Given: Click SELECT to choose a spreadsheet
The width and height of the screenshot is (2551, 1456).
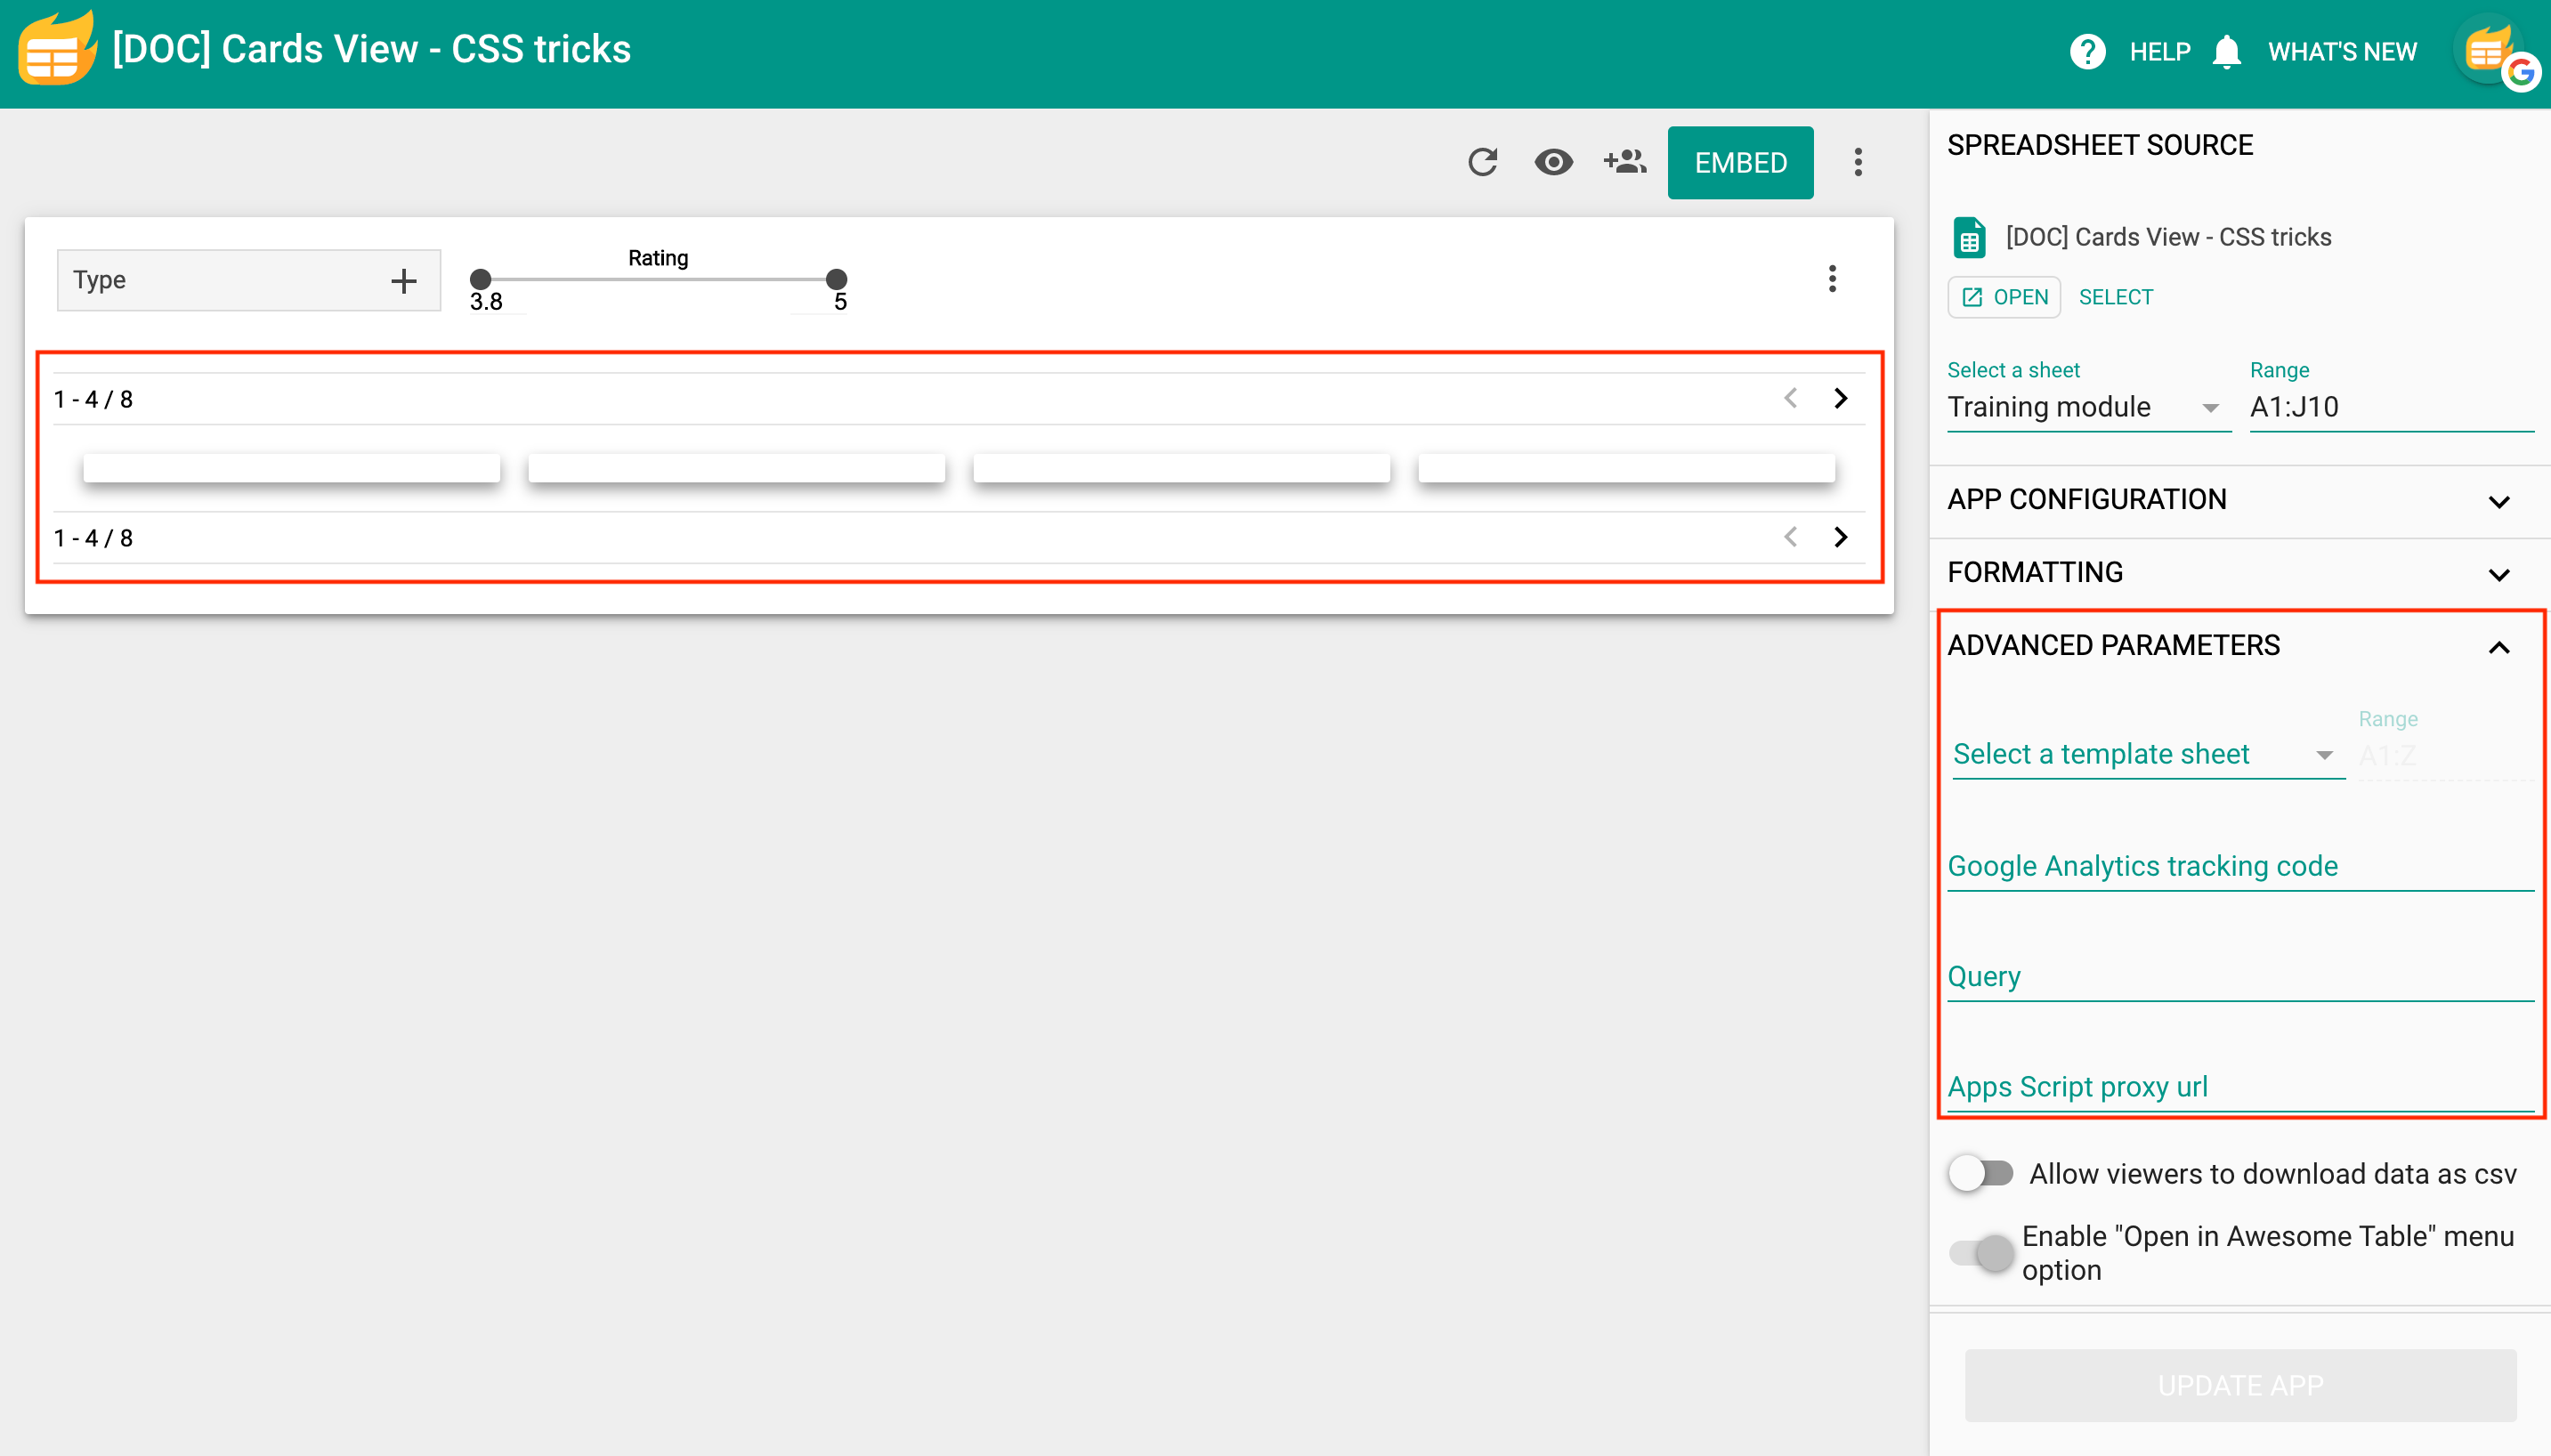Looking at the screenshot, I should (2116, 297).
